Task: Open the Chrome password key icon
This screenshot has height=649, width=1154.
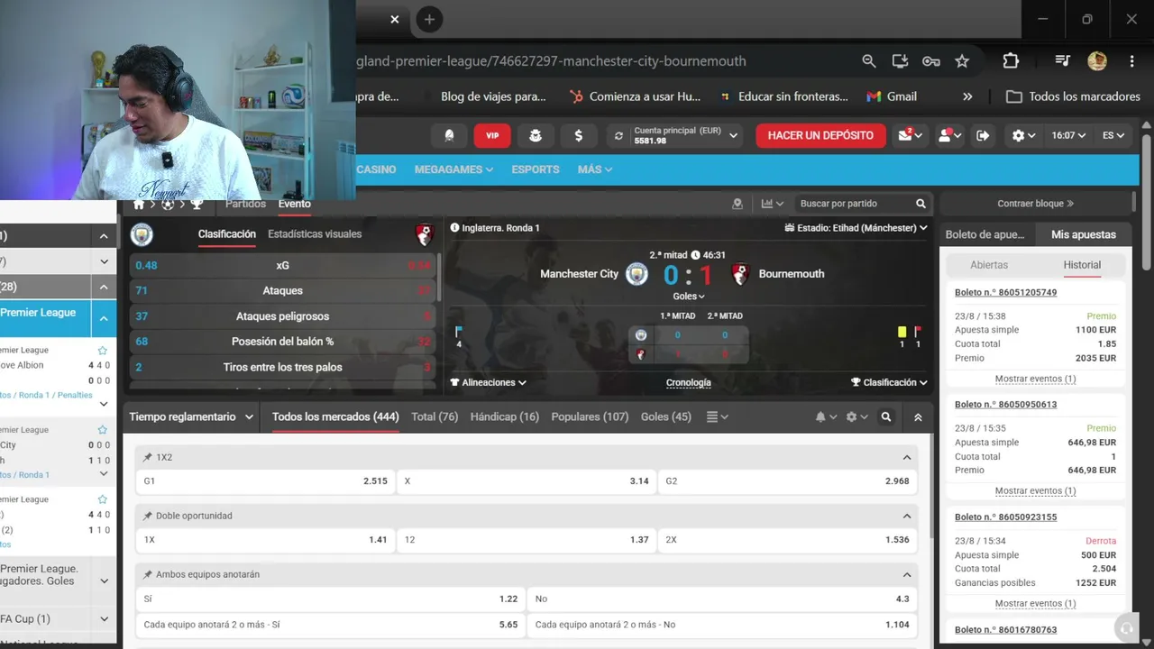Action: [x=931, y=61]
